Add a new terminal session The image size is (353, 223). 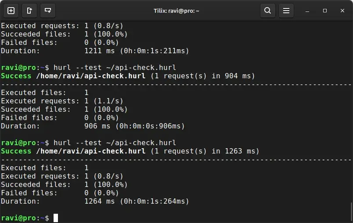11,11
